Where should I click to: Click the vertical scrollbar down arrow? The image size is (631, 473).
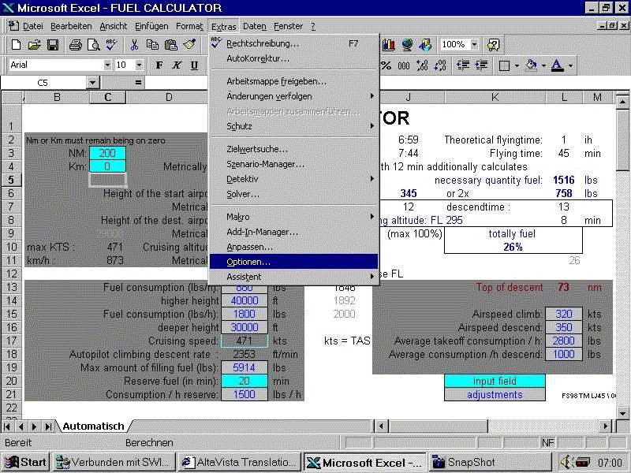tap(622, 413)
